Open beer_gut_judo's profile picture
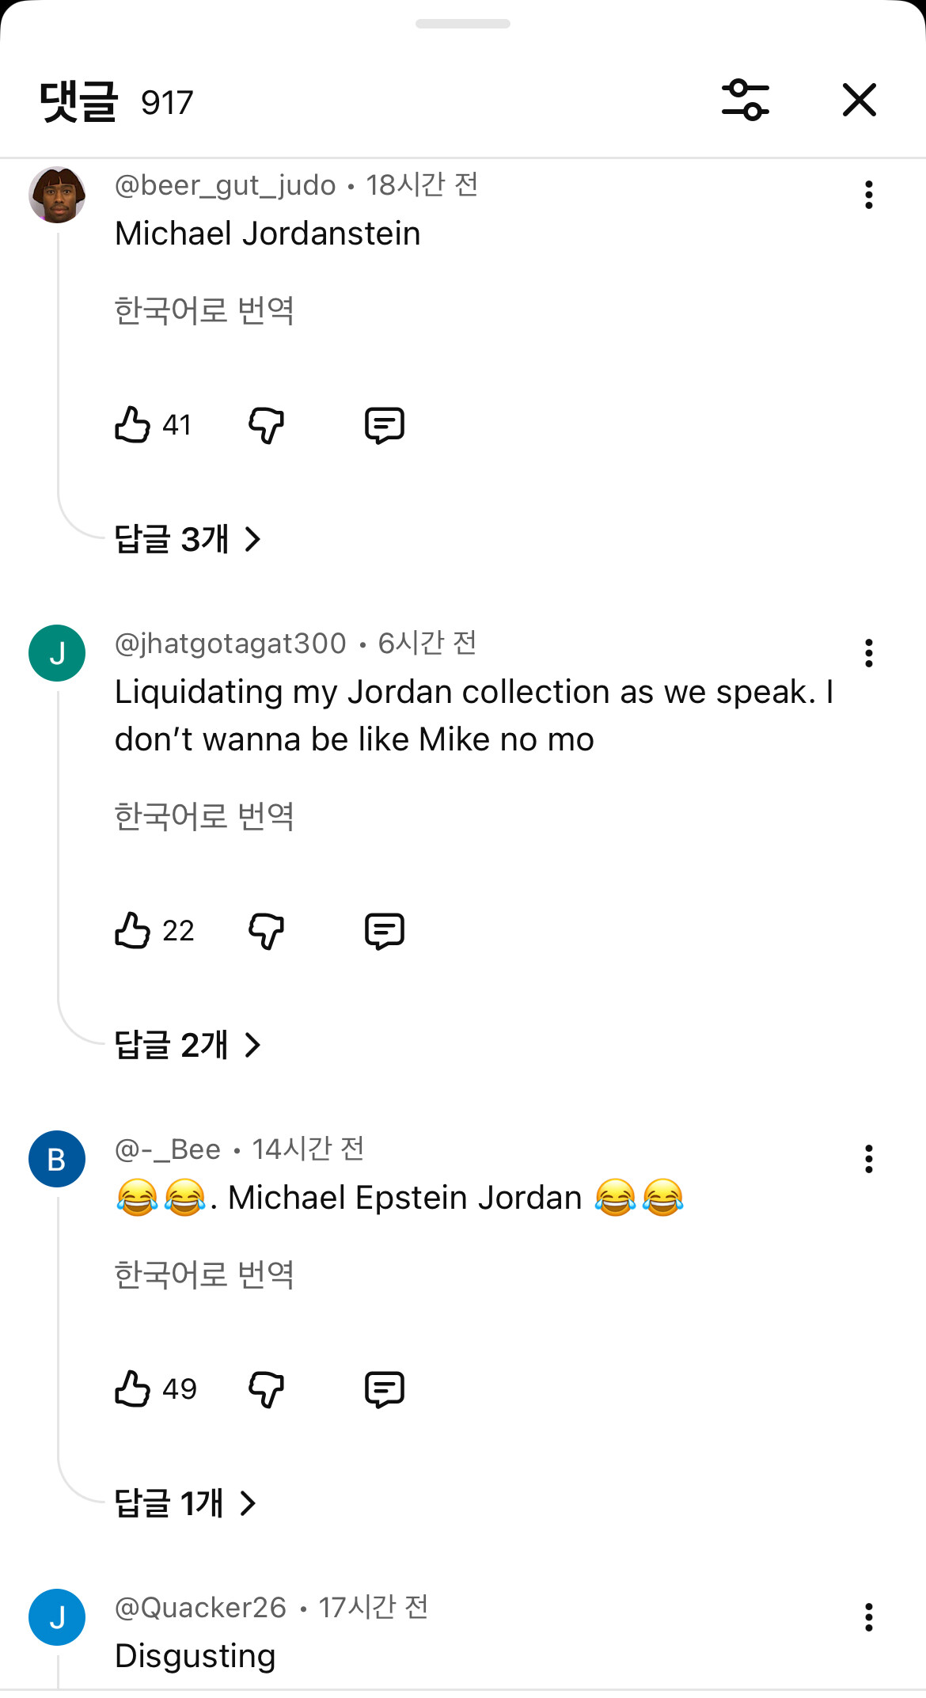This screenshot has height=1698, width=926. pyautogui.click(x=57, y=195)
